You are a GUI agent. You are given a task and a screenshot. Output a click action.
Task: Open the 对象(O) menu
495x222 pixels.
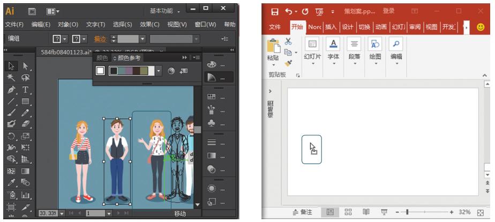[x=67, y=25]
